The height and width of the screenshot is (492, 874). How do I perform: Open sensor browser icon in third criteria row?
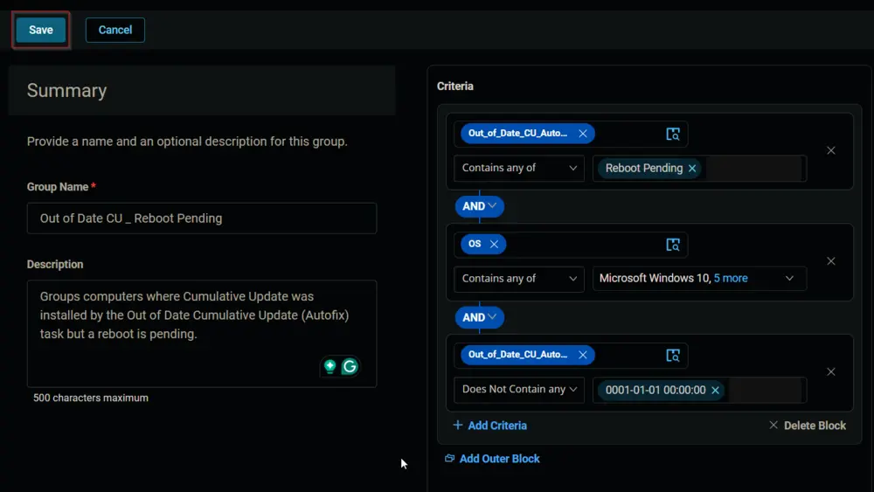tap(673, 356)
